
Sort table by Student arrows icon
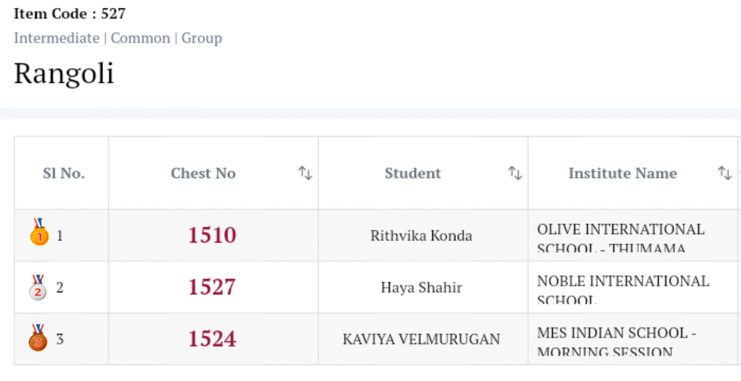click(x=515, y=174)
